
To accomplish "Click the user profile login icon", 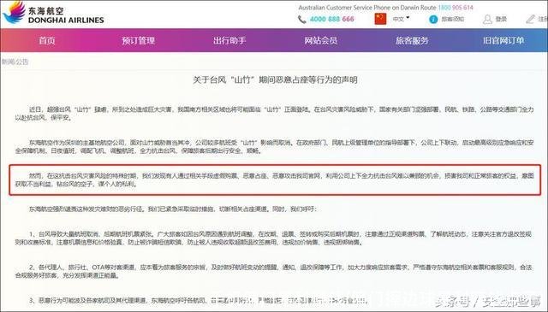I will tap(487, 19).
